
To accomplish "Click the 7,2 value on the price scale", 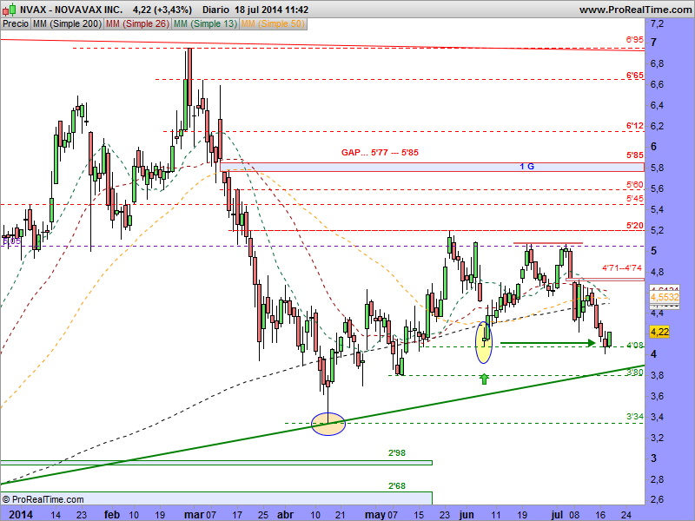I will pyautogui.click(x=658, y=23).
